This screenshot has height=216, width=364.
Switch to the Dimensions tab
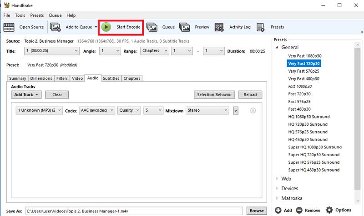(x=41, y=79)
